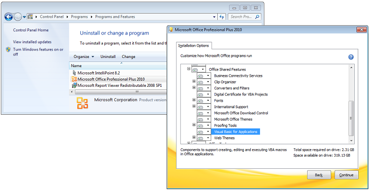This screenshot has height=191, width=370.
Task: Click the search magnifier icon in Control Panel
Action: coord(257,17)
